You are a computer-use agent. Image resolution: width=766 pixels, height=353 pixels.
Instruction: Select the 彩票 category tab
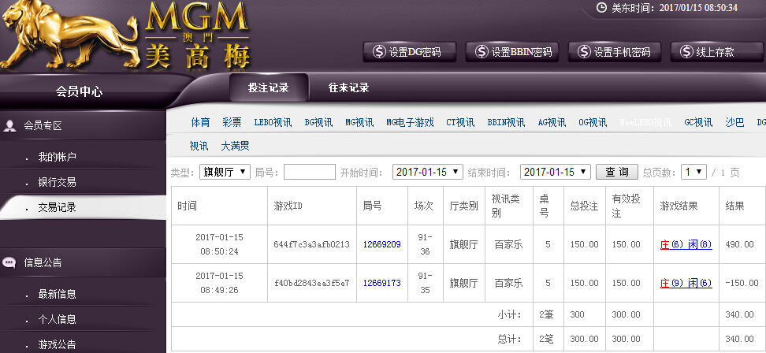click(x=232, y=123)
